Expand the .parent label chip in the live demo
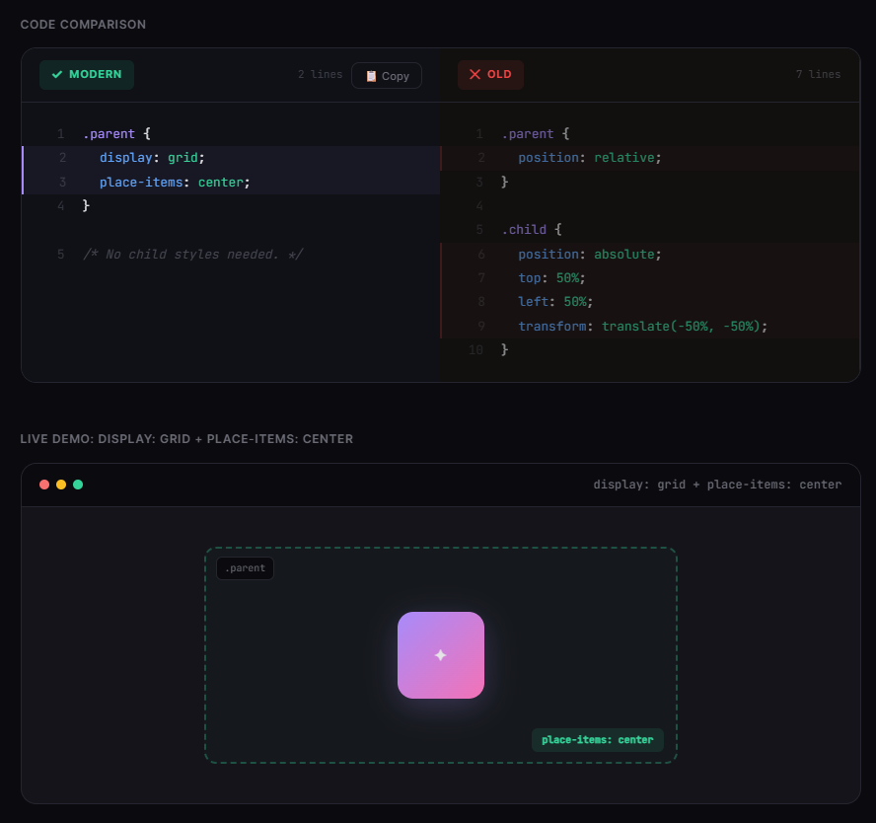 point(244,567)
